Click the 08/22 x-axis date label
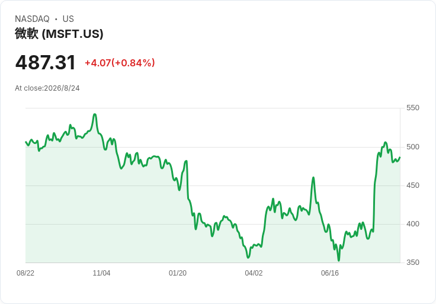The image size is (436, 304). tap(25, 273)
